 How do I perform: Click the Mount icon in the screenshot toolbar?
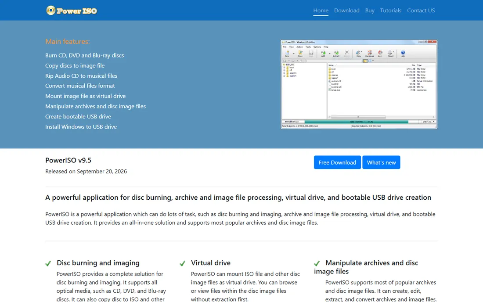tap(391, 54)
